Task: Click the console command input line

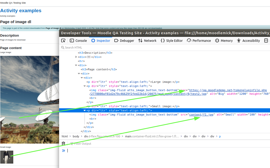Action: tap(168, 151)
